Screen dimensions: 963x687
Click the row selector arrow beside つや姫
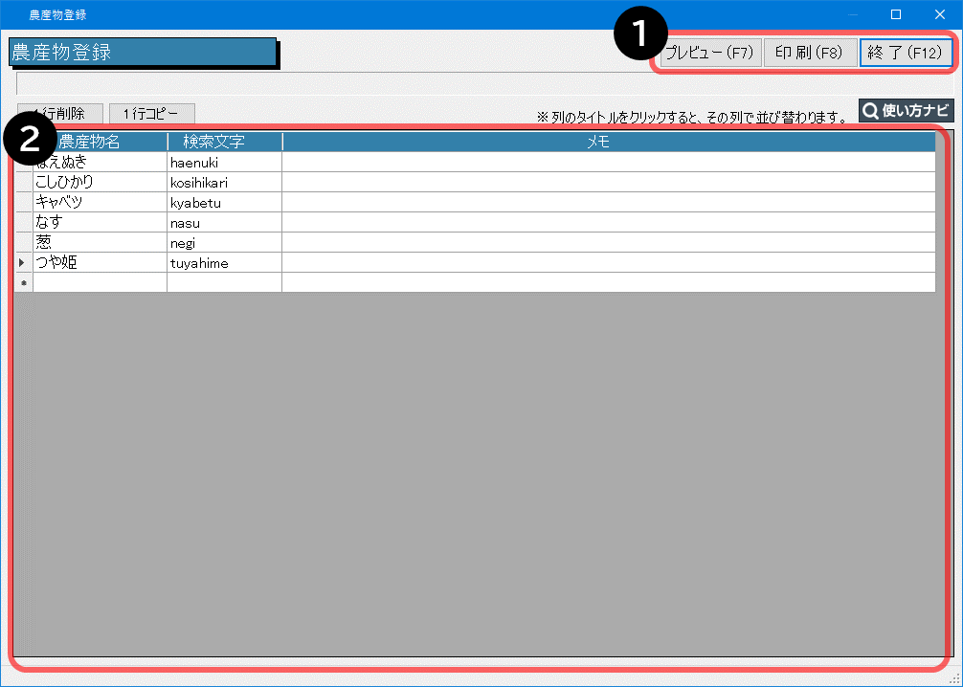[23, 262]
